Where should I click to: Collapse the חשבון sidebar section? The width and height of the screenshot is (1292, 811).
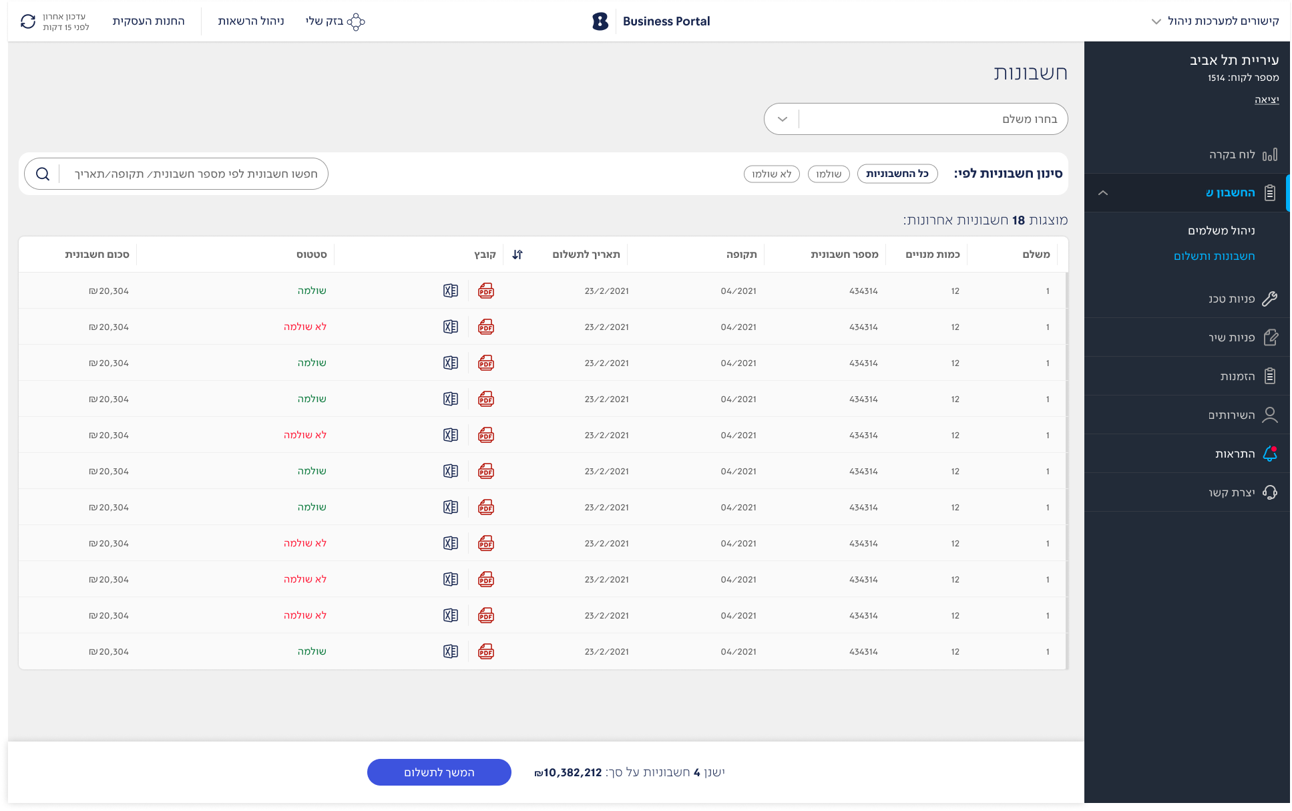tap(1103, 193)
